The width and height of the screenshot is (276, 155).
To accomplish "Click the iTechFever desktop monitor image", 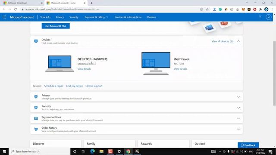I will pos(156,63).
